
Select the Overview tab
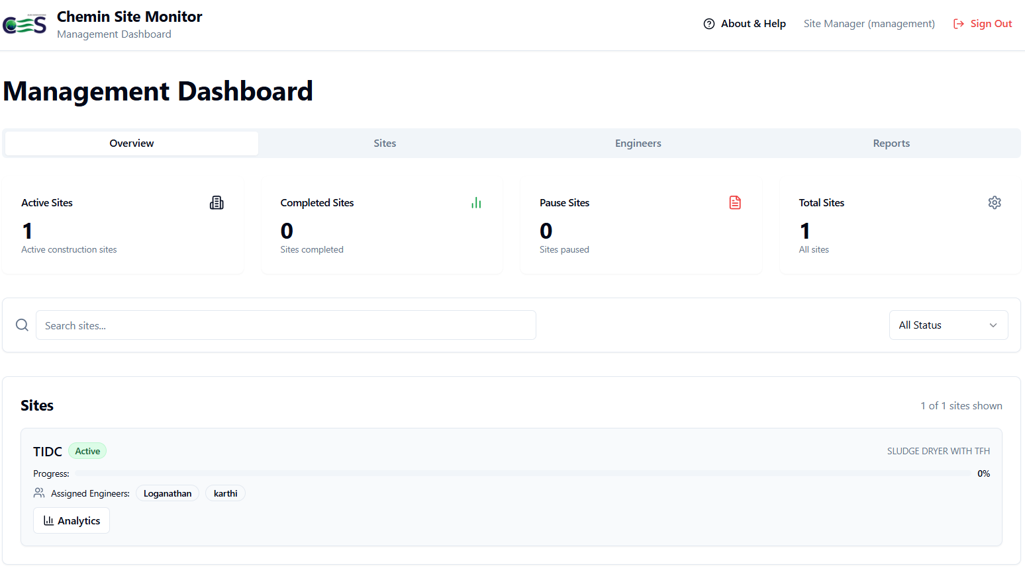point(132,143)
